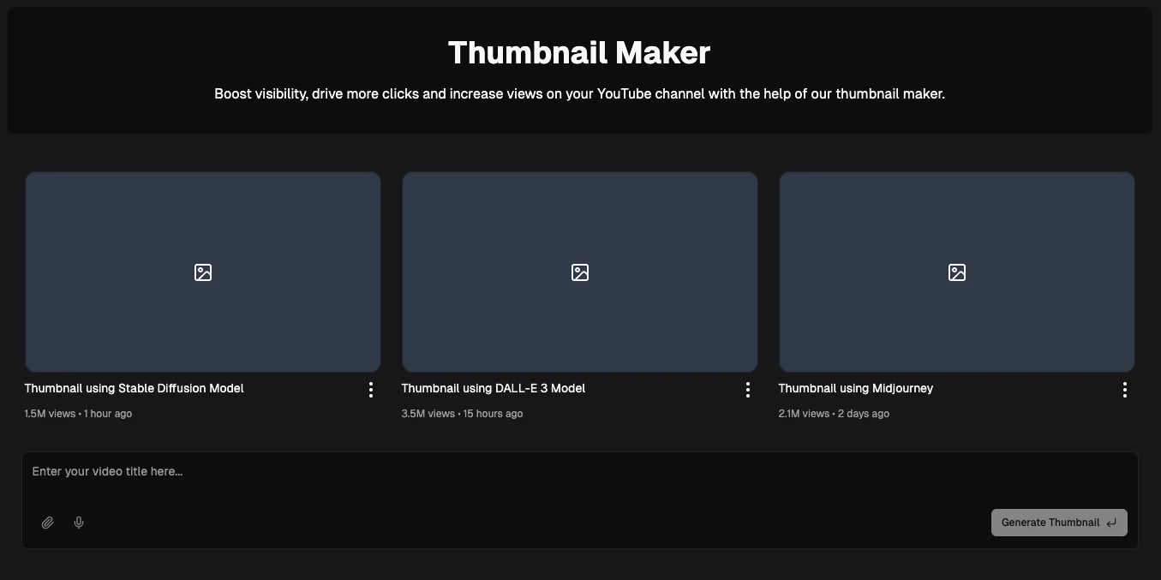Click the attachment paperclip icon
Image resolution: width=1161 pixels, height=580 pixels.
[x=48, y=522]
